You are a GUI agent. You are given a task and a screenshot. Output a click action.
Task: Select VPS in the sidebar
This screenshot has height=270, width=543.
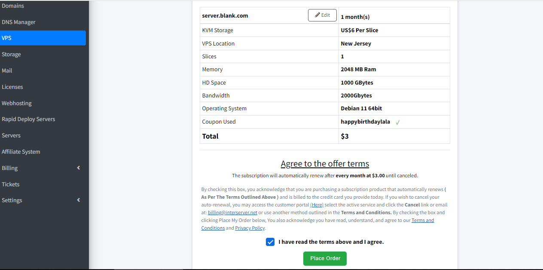coord(7,38)
